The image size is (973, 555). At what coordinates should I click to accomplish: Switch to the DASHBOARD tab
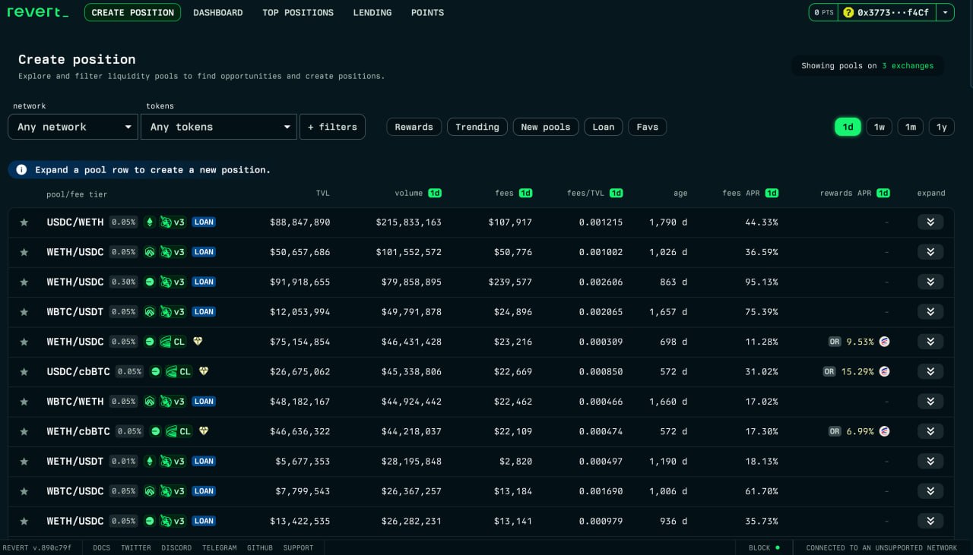218,12
